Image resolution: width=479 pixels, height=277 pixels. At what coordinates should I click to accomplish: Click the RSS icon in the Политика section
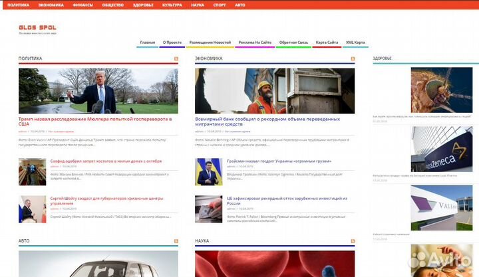point(176,58)
